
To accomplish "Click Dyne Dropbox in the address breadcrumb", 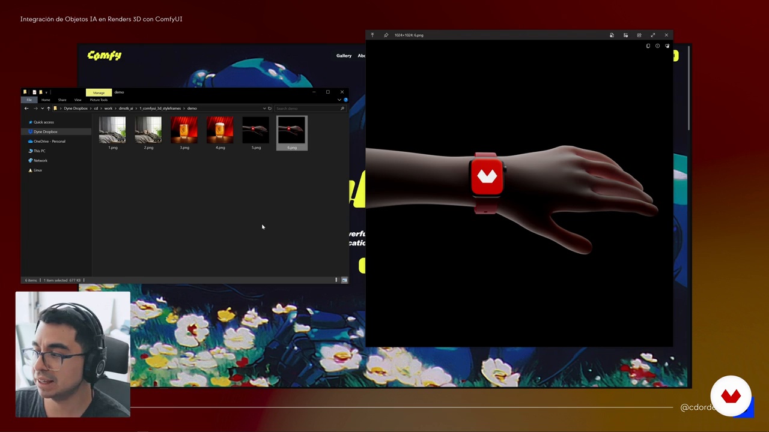I will pyautogui.click(x=76, y=109).
